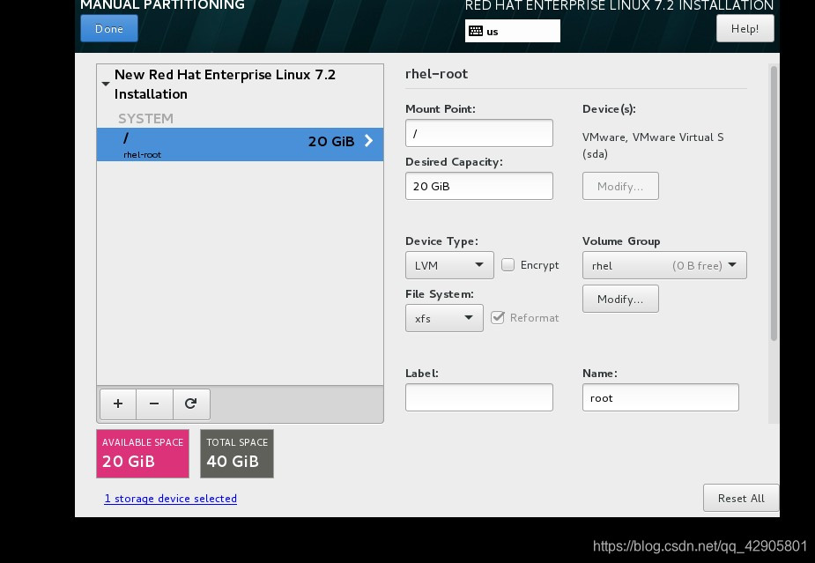Click the AVAILABLE SPACE 20 GiB box
The width and height of the screenshot is (815, 563).
point(143,454)
